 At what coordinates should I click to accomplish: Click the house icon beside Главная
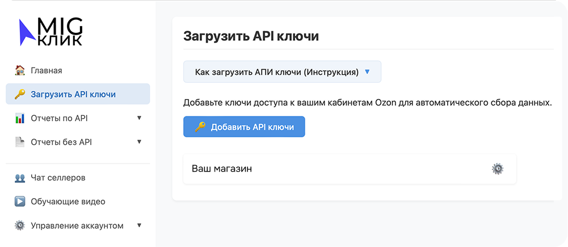tap(20, 70)
